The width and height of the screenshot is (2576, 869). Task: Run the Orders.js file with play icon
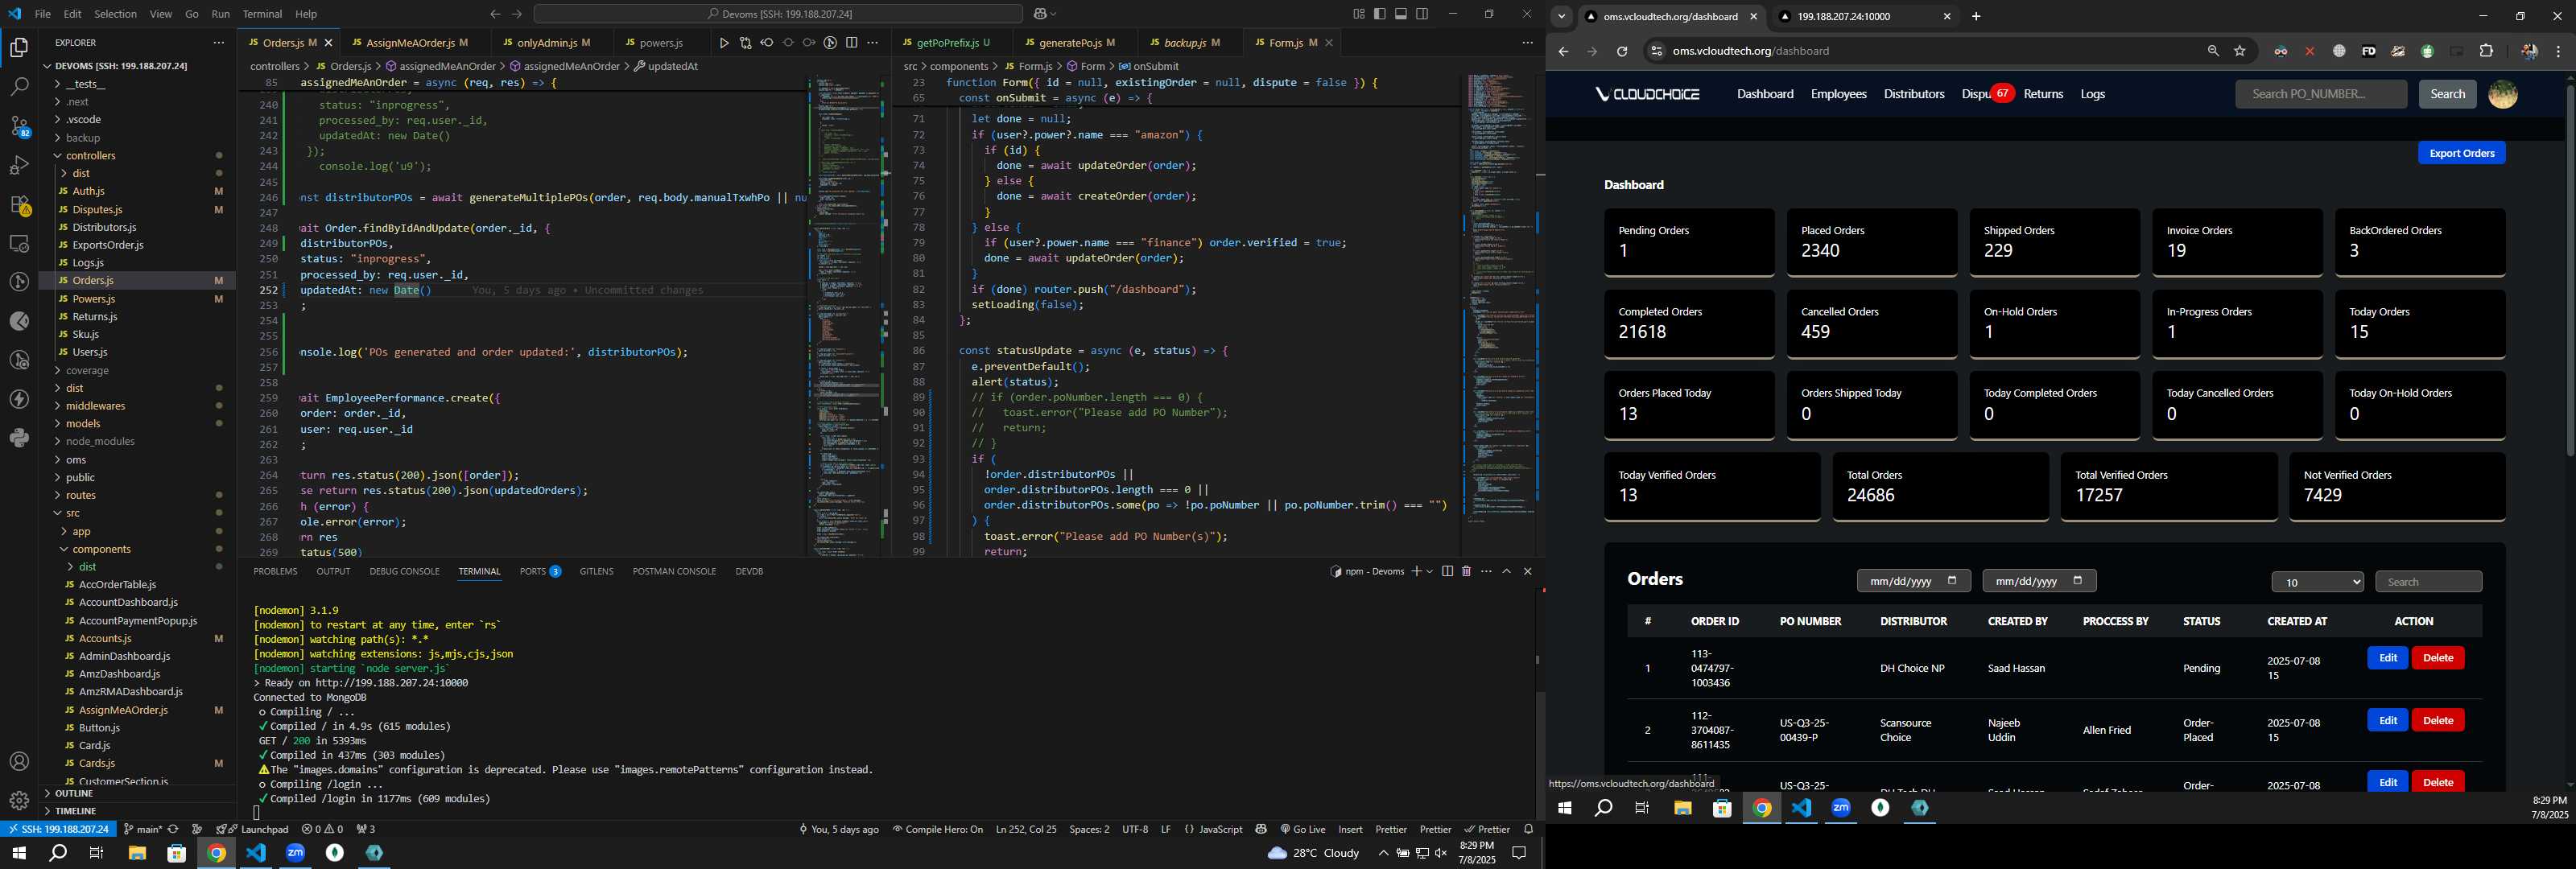tap(724, 43)
